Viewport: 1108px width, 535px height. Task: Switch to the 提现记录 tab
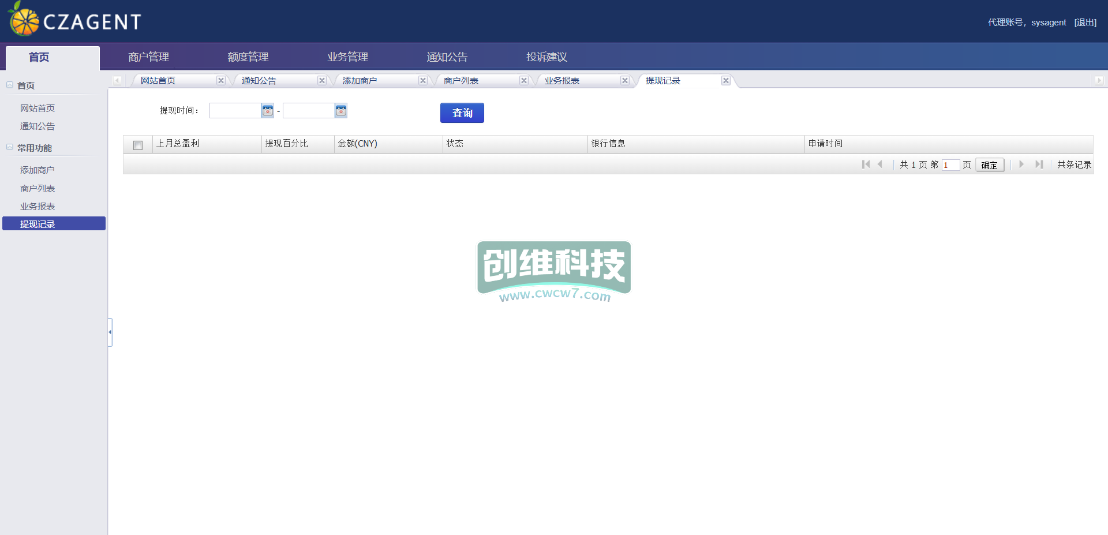662,81
